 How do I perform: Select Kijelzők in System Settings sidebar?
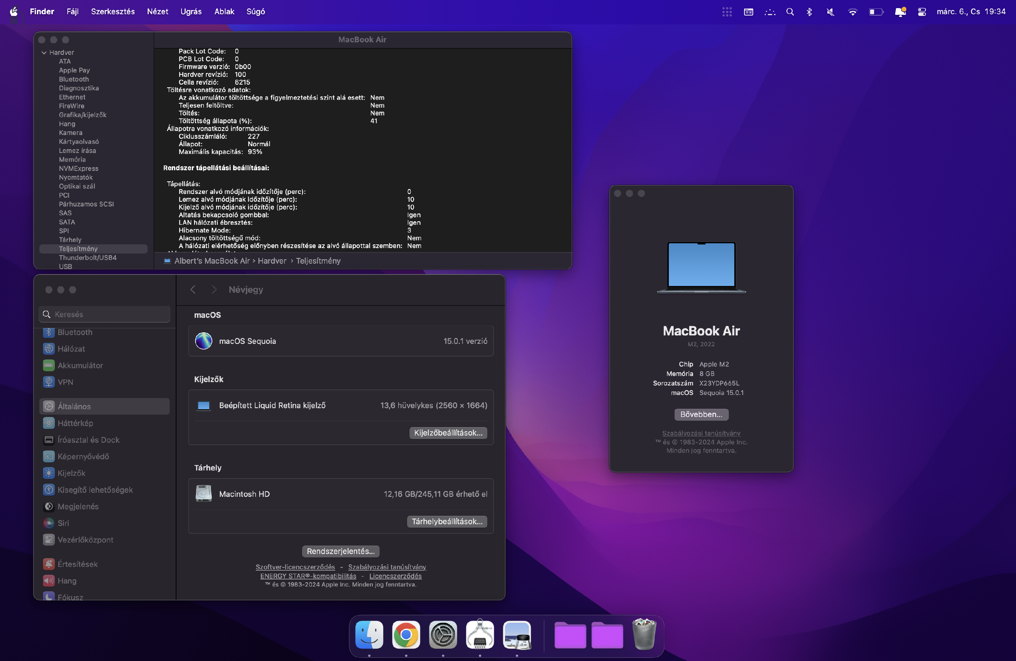[104, 473]
